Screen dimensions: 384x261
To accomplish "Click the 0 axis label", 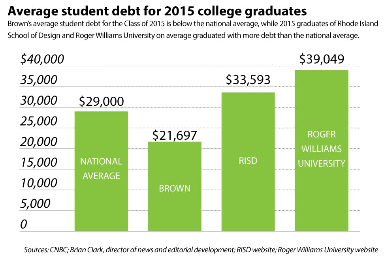I will click(24, 224).
